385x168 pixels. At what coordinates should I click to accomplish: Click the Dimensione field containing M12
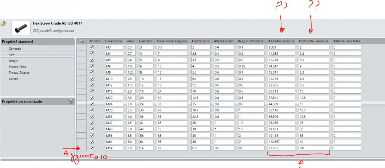[114, 85]
